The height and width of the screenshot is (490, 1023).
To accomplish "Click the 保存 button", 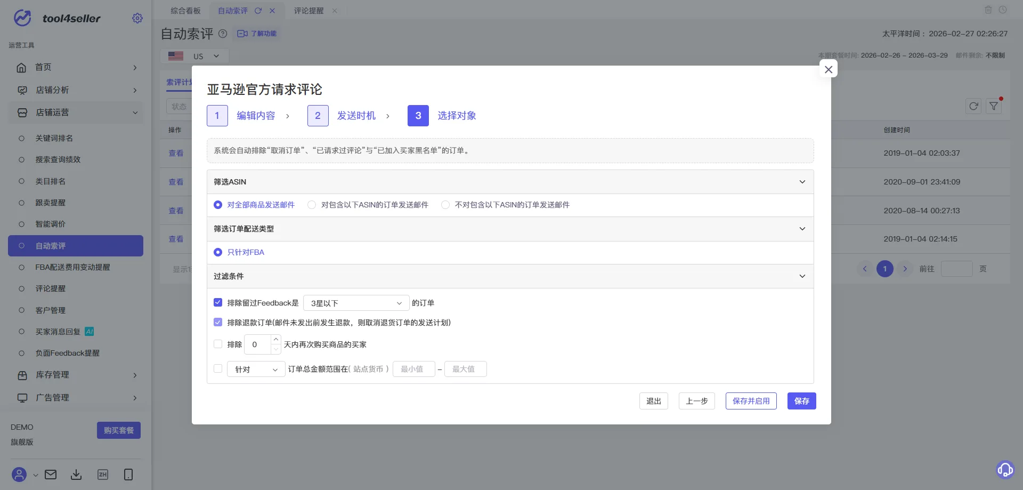I will tap(801, 401).
